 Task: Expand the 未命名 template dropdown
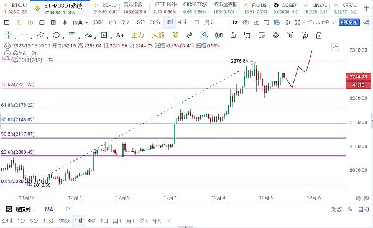click(x=321, y=22)
